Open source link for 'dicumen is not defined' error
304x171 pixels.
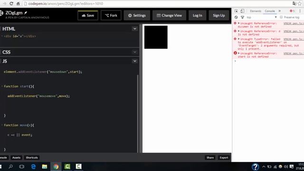click(294, 23)
